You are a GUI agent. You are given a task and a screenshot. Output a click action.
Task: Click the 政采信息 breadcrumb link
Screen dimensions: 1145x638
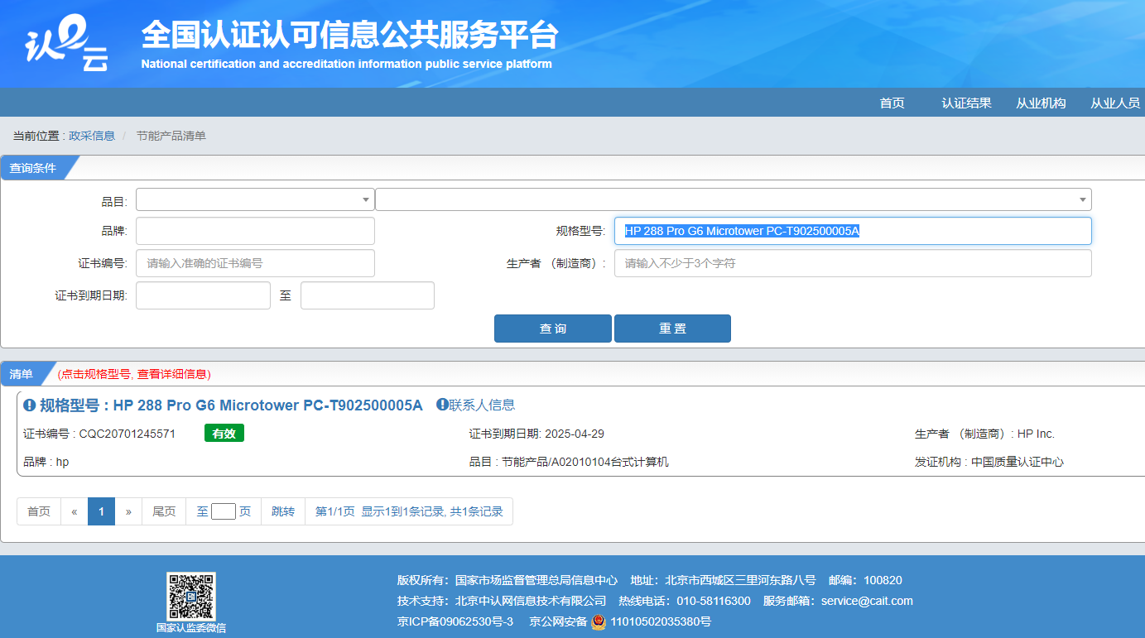coord(92,136)
